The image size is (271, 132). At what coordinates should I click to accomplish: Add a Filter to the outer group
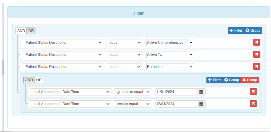click(x=236, y=31)
